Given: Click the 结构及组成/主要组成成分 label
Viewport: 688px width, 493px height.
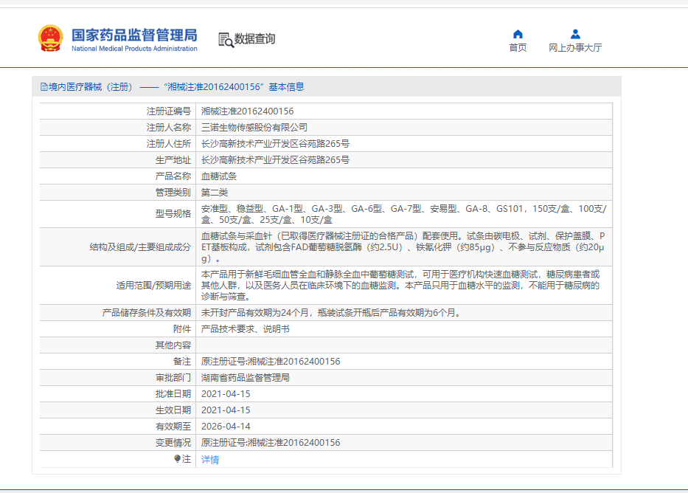Looking at the screenshot, I should pyautogui.click(x=140, y=246).
